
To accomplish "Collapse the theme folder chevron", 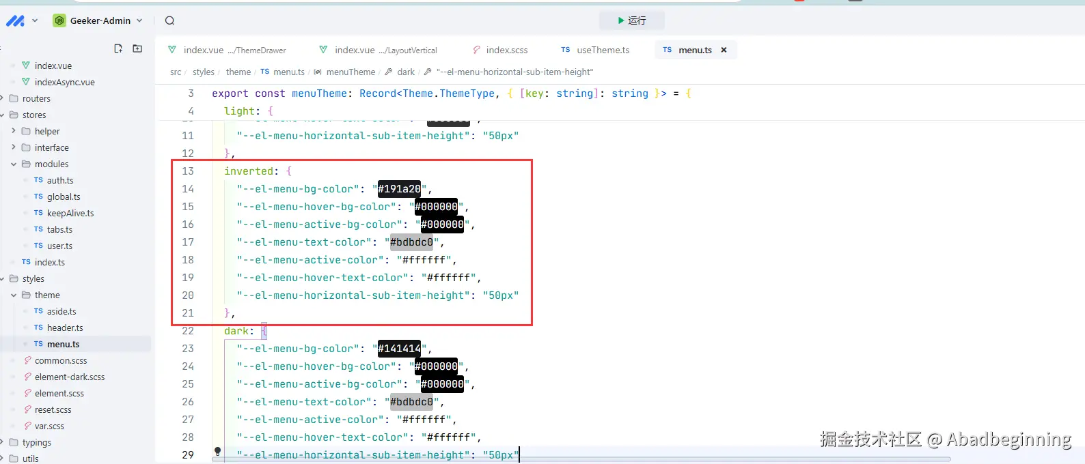I will pyautogui.click(x=14, y=295).
